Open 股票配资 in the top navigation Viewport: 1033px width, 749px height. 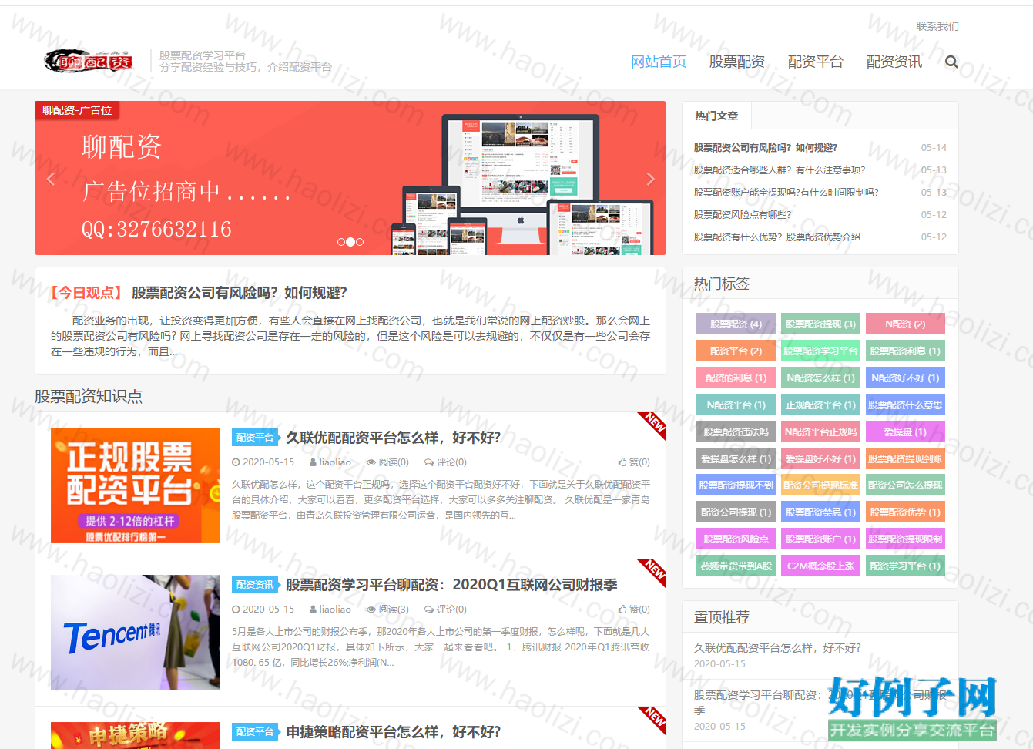[737, 62]
